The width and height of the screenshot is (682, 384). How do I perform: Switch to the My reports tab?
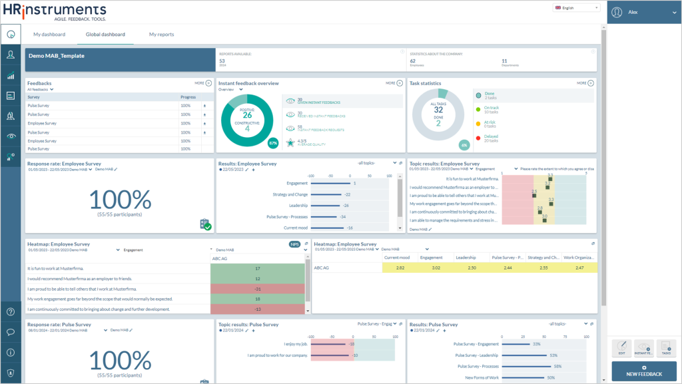point(161,35)
